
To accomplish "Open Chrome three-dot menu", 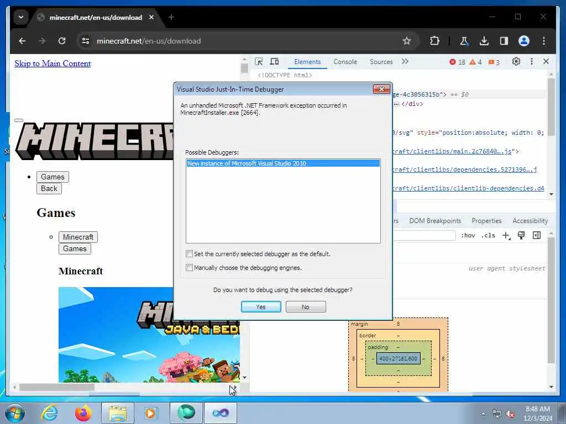I will [x=544, y=41].
